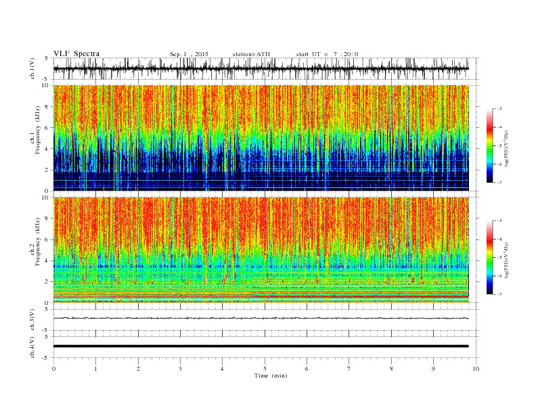Click the "3" tick on the time axis
The image size is (536, 414).
[x=180, y=369]
